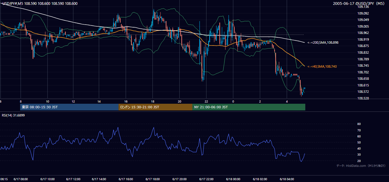This screenshot has height=182, width=389.
Task: Click hour tick 16 below price chart
Action: point(126,101)
